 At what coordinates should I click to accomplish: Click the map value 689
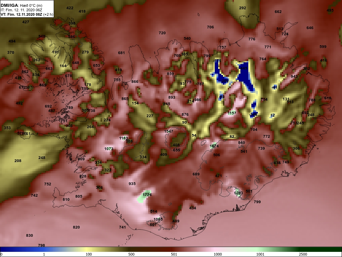[196, 174]
